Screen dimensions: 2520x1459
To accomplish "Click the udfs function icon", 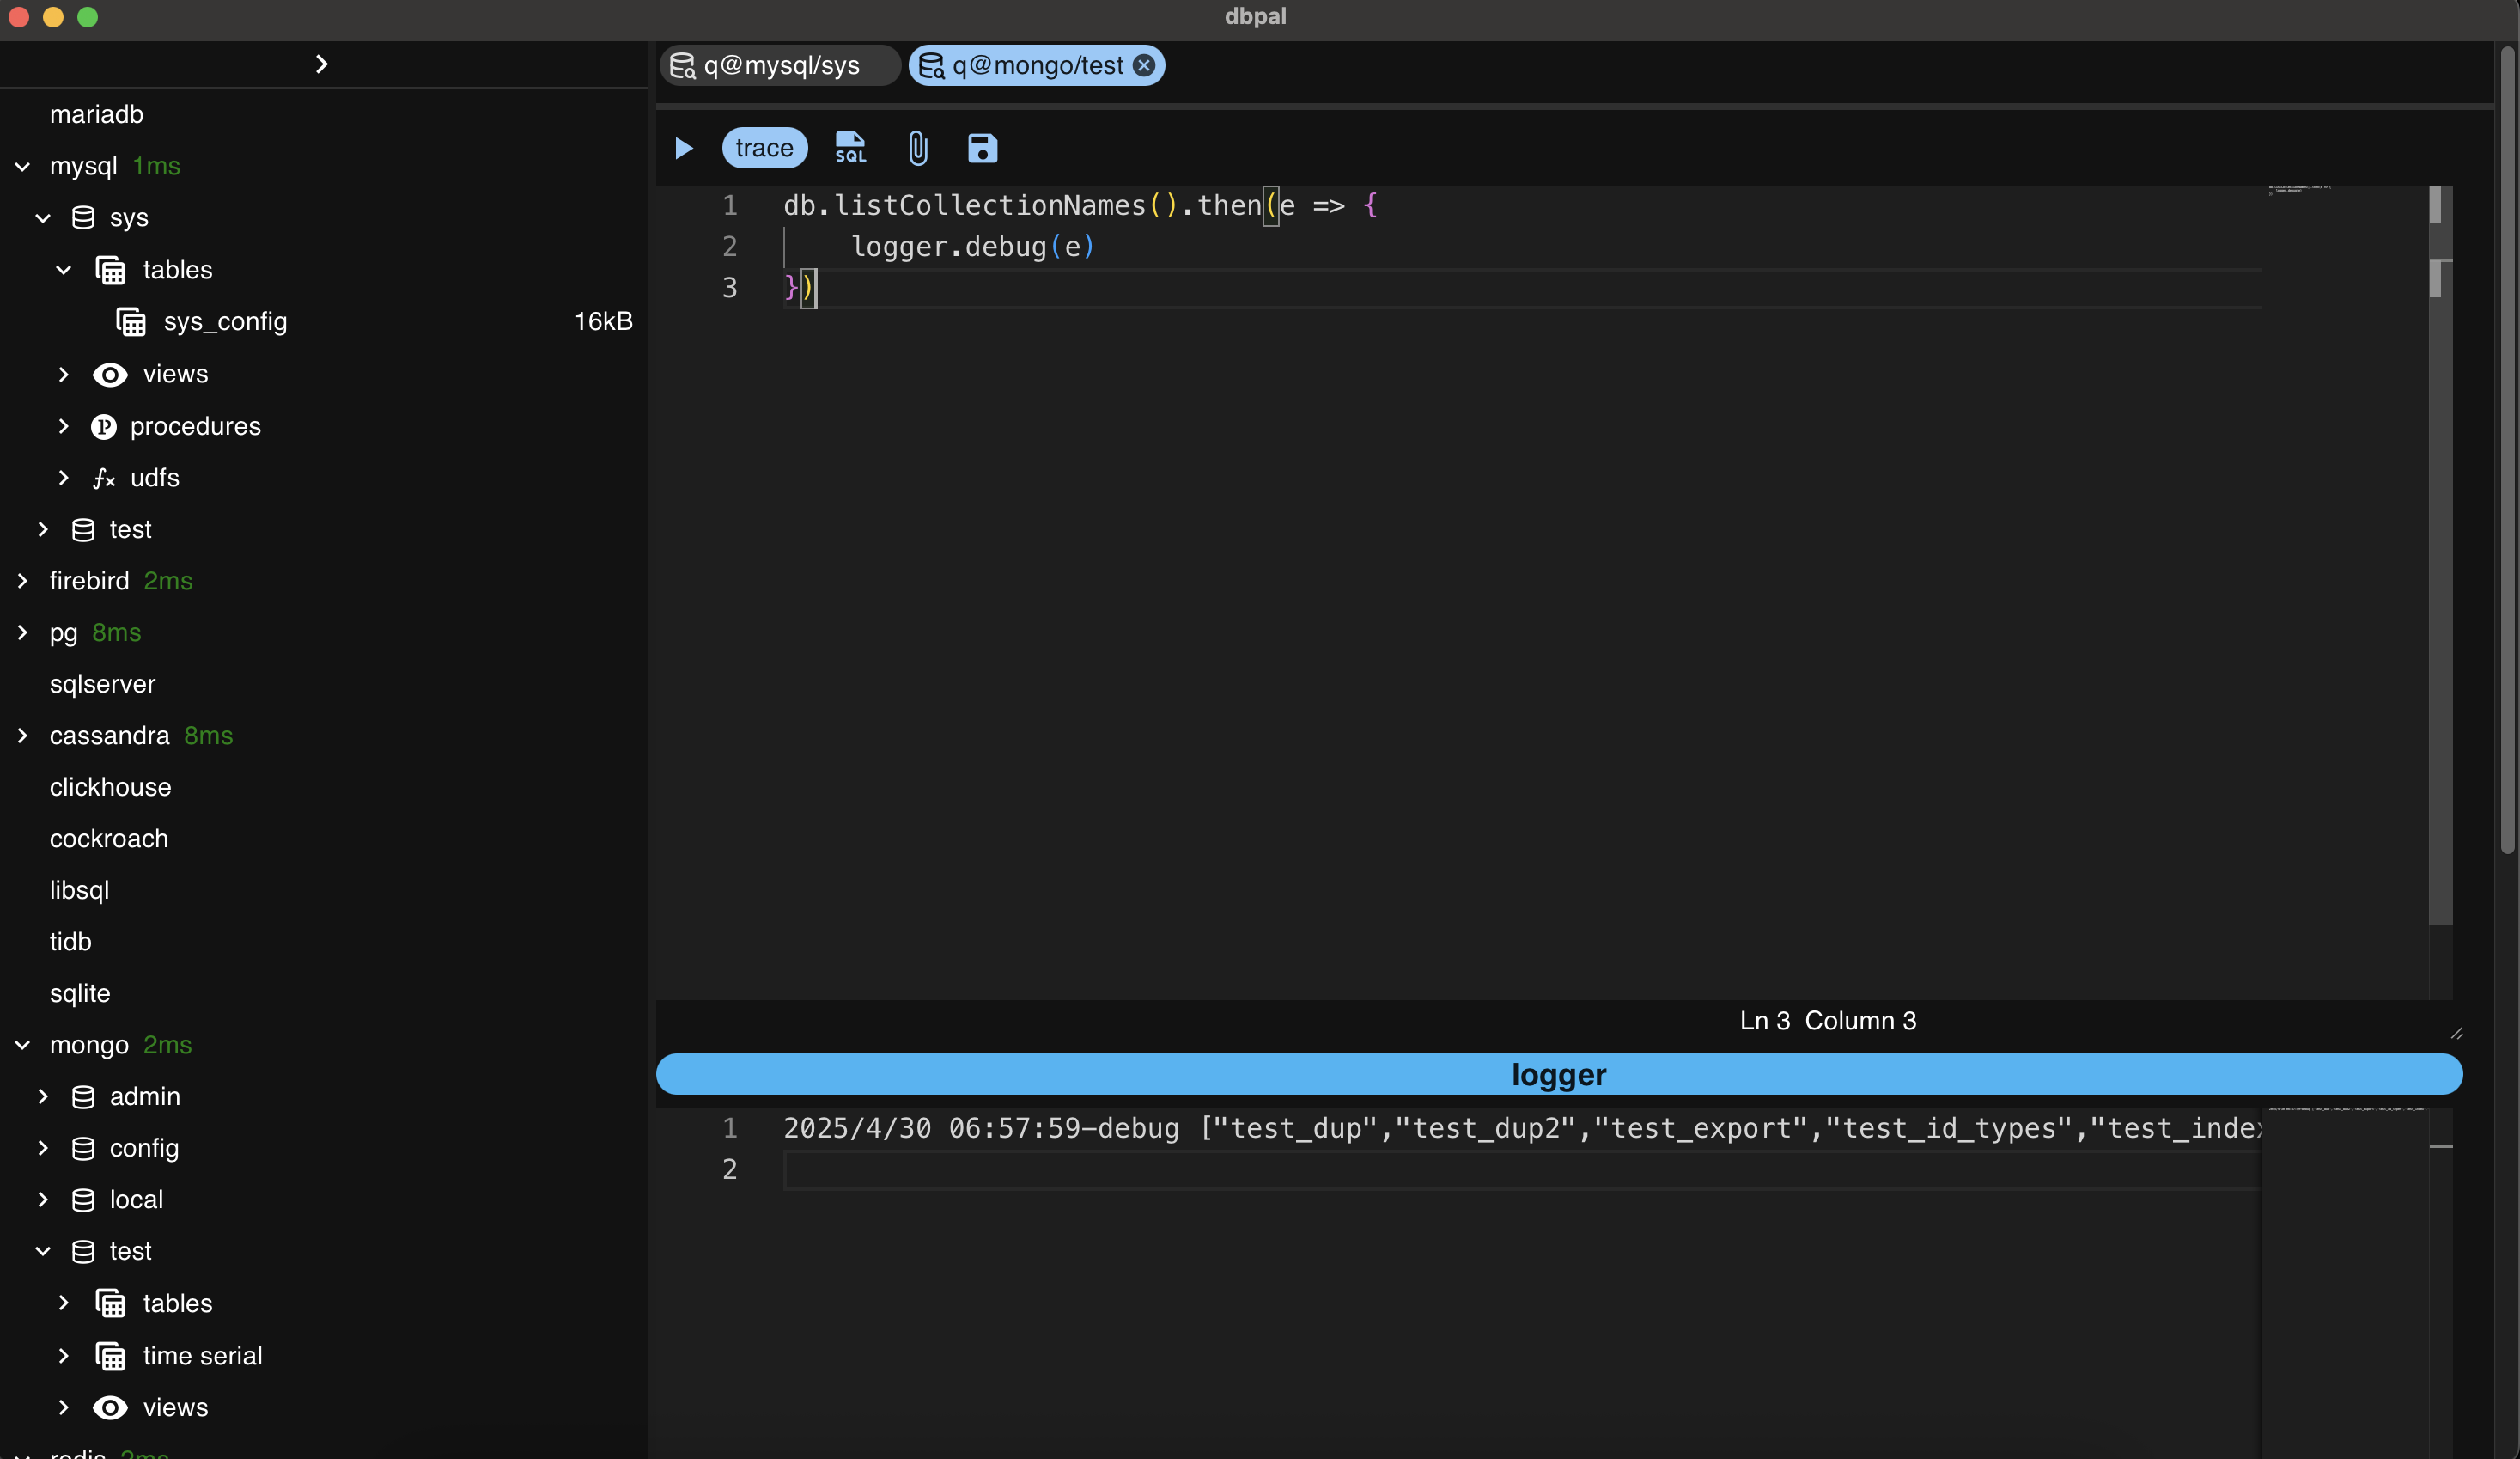I will [104, 479].
